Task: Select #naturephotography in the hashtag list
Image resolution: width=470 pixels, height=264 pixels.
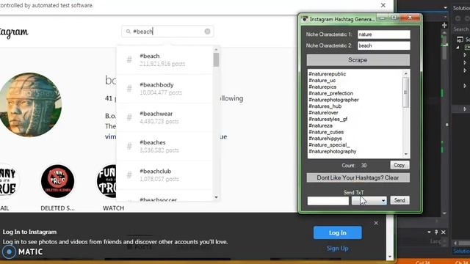Action: [x=333, y=152]
